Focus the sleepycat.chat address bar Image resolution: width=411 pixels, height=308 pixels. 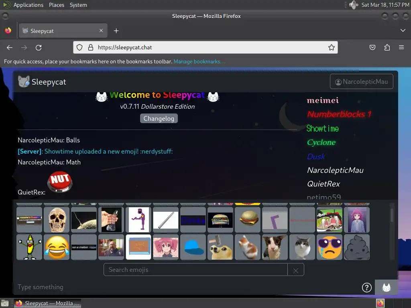pyautogui.click(x=205, y=47)
